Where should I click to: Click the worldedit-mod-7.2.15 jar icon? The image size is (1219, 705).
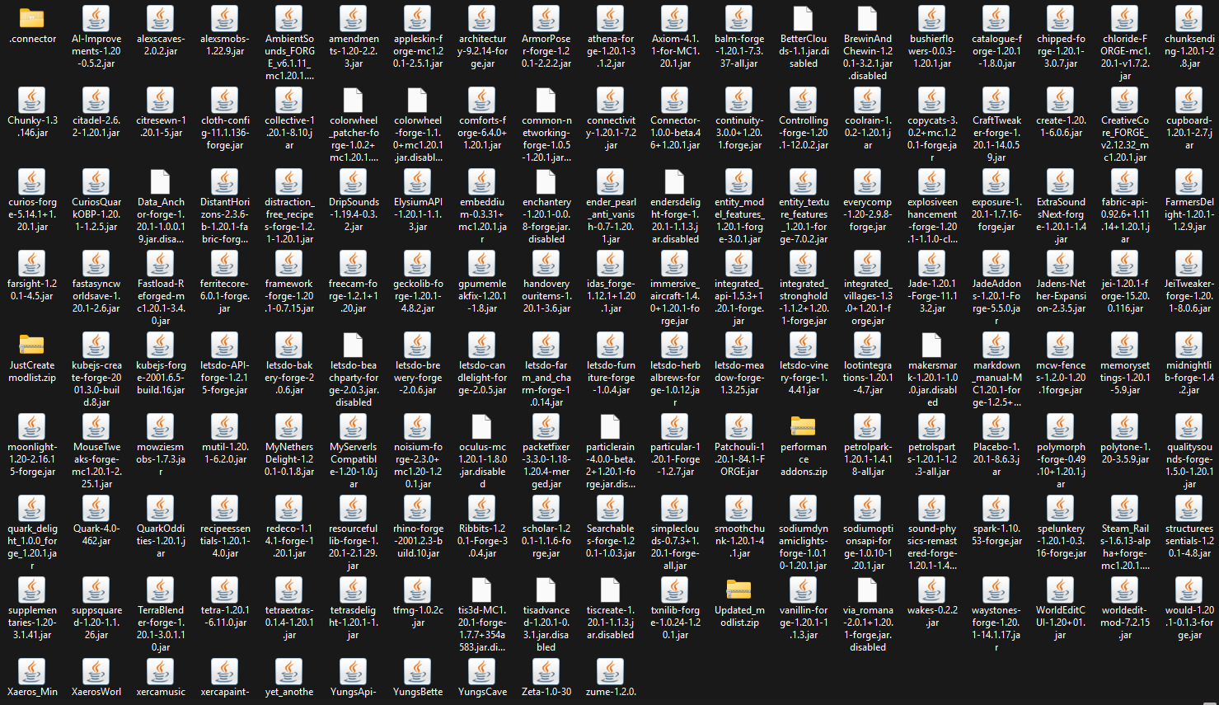(x=1124, y=590)
